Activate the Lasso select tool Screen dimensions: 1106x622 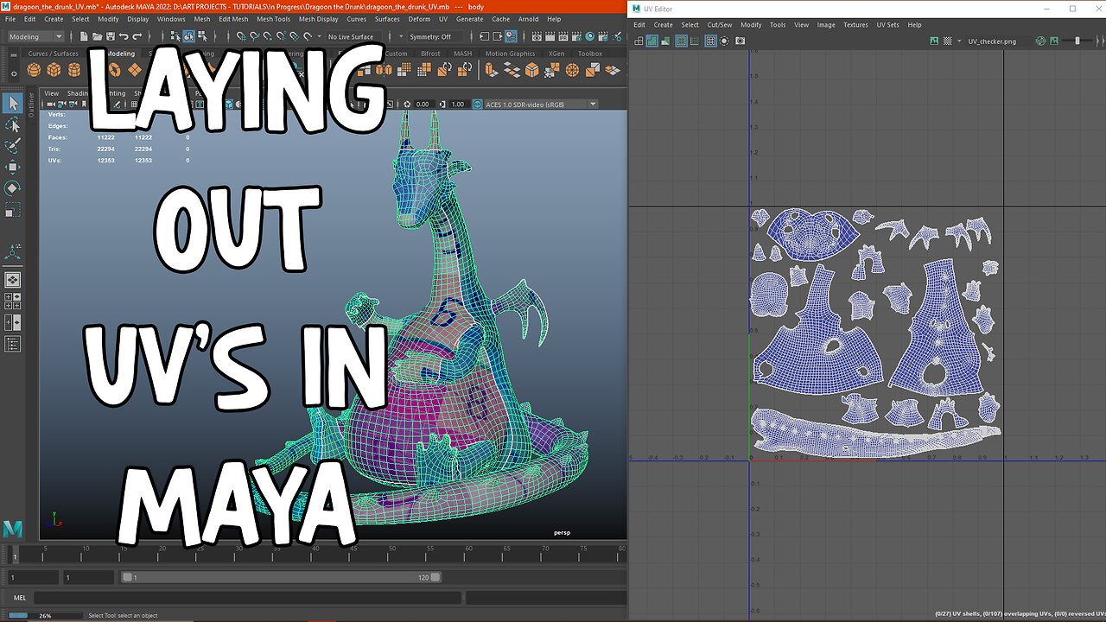click(12, 125)
